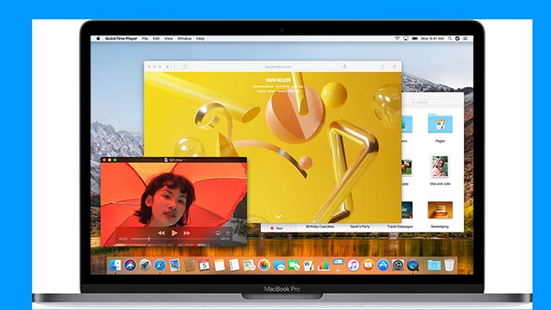The height and width of the screenshot is (310, 551).
Task: Select the Sarah's Party label
Action: (360, 226)
